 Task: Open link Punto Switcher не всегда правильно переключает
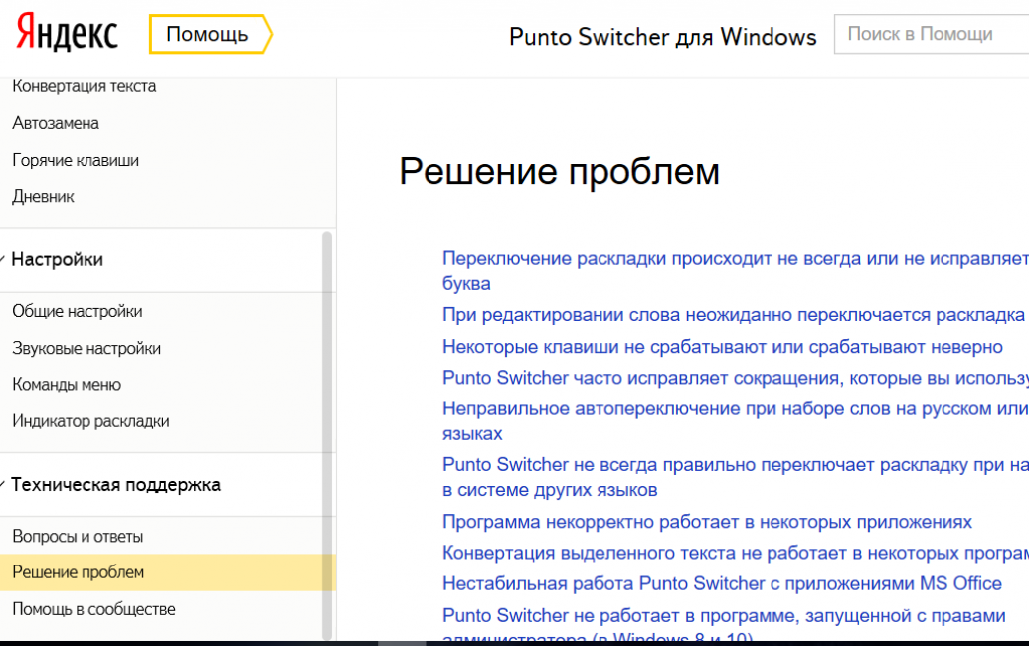(735, 477)
